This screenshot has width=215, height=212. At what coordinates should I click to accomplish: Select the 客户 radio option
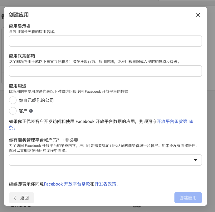pos(13,111)
